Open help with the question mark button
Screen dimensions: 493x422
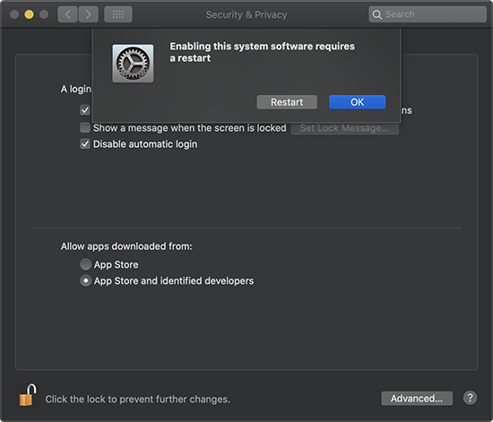pyautogui.click(x=470, y=398)
